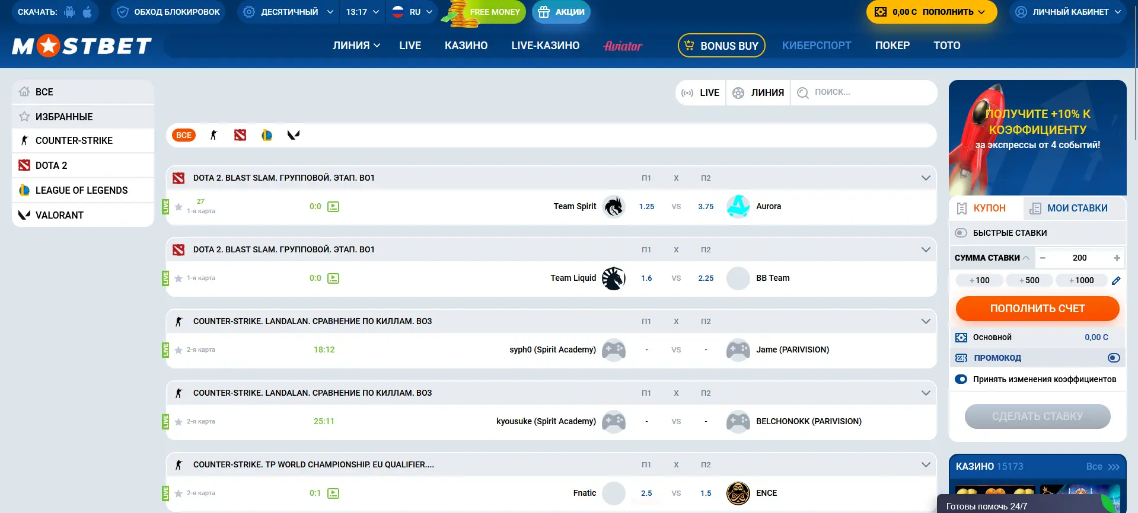The image size is (1138, 513).
Task: Add Team Liquid vs BB Team to favorites
Action: tap(178, 278)
